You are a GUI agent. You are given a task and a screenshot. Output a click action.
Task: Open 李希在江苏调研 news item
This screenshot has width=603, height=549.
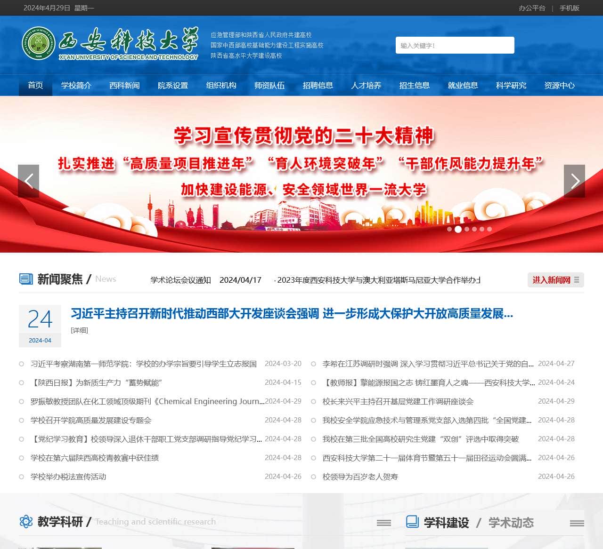click(x=428, y=364)
